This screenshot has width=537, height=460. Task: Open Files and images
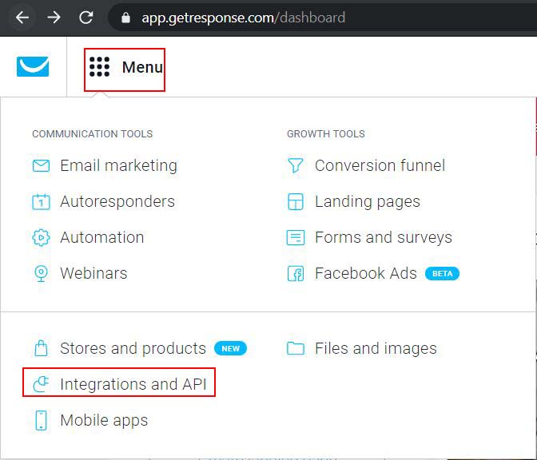[376, 348]
